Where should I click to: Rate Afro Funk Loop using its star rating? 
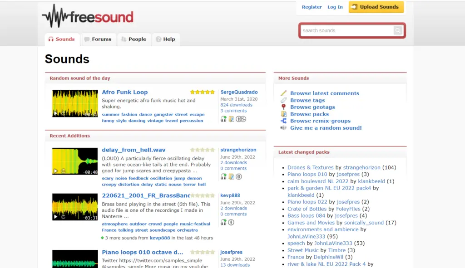202,92
